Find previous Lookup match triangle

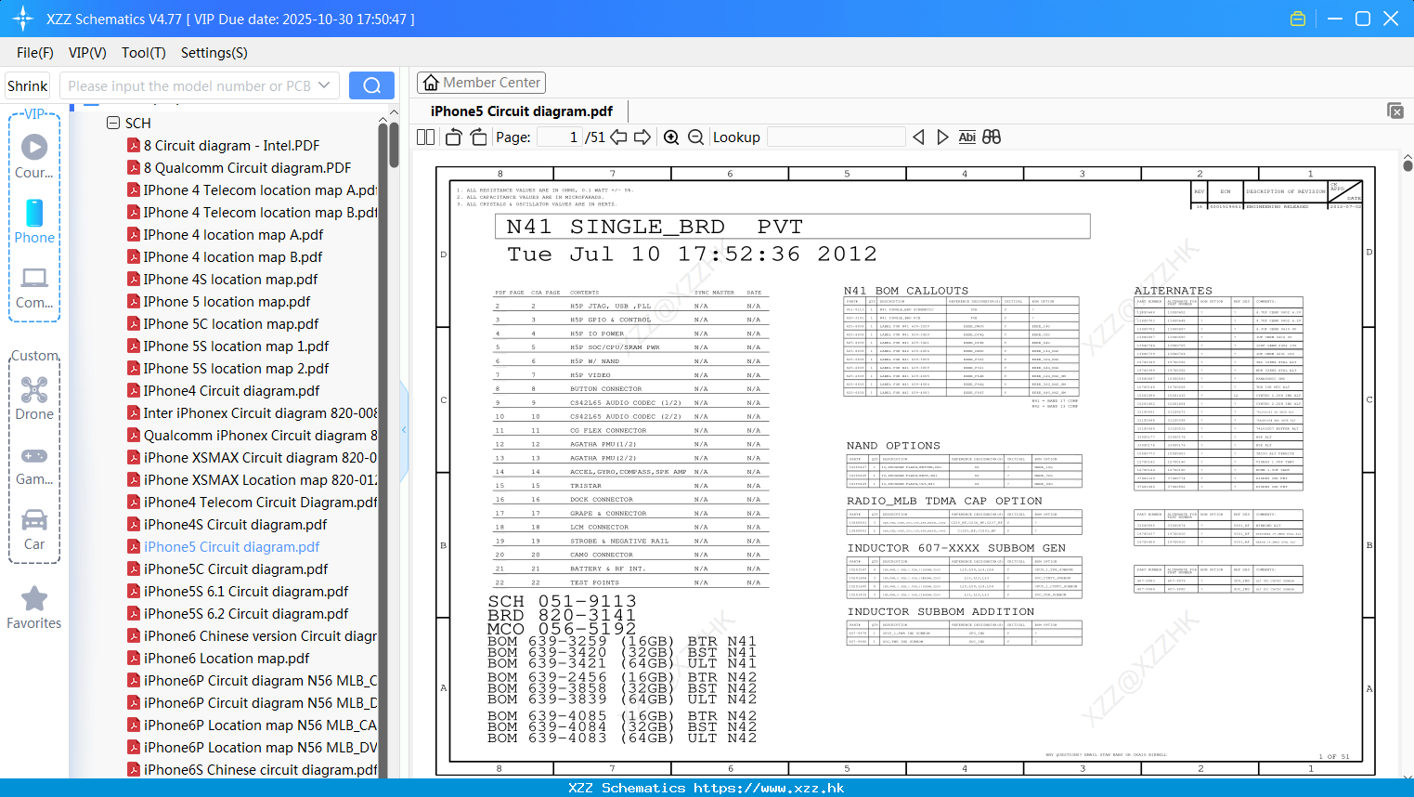click(x=918, y=137)
